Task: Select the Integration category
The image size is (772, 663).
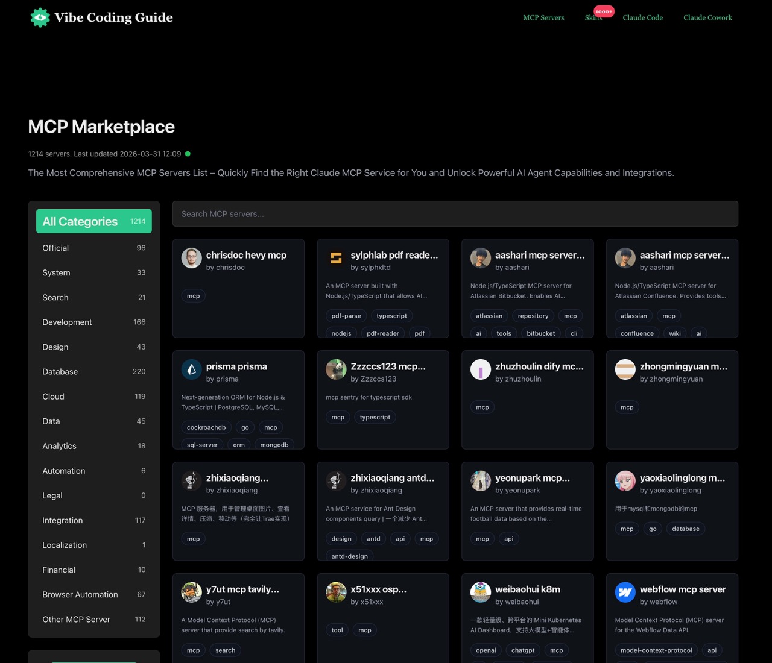Action: pos(94,521)
